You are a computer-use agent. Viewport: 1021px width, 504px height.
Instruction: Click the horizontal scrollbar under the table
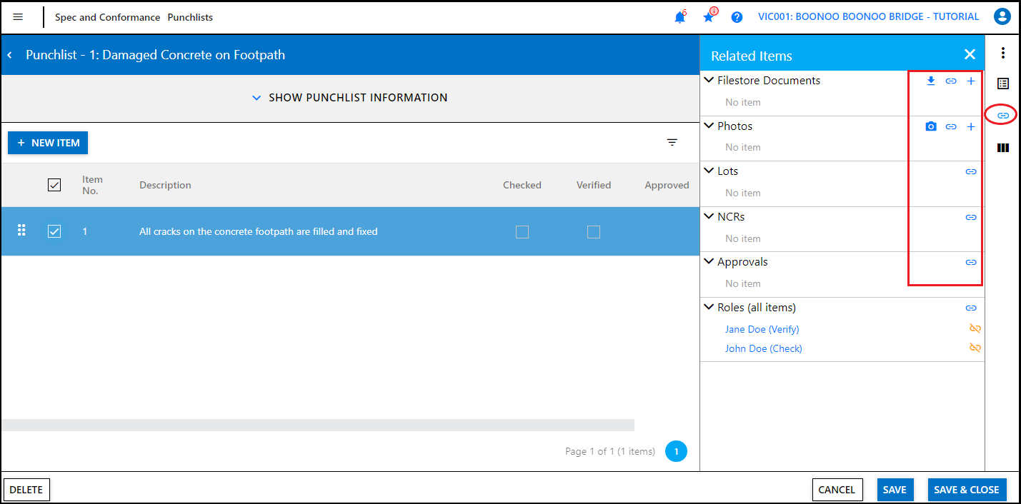[x=318, y=425]
